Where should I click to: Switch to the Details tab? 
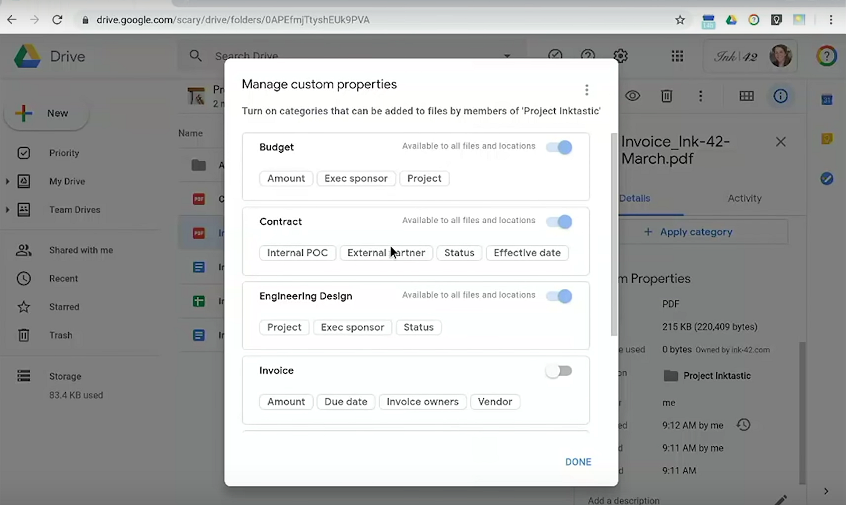[x=635, y=198]
